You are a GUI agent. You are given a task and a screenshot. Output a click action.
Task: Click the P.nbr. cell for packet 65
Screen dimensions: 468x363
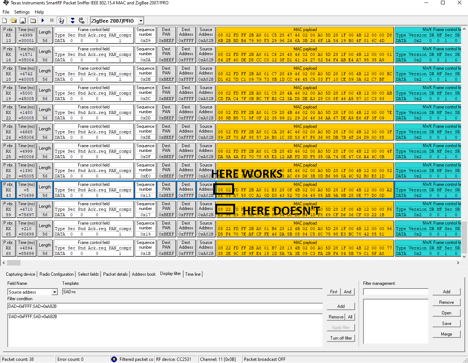click(8, 229)
